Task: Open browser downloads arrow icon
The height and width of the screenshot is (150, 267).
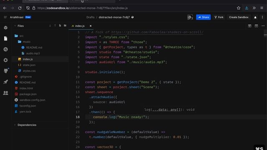Action: (247, 8)
